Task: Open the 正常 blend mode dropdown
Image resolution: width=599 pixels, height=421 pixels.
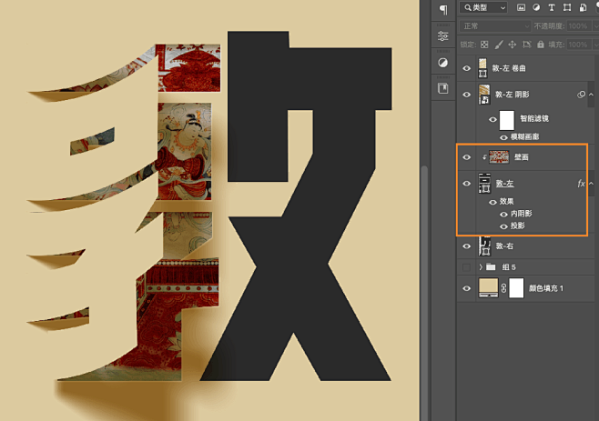Action: (495, 26)
